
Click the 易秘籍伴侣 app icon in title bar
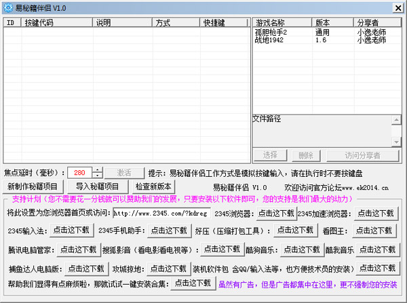point(7,6)
